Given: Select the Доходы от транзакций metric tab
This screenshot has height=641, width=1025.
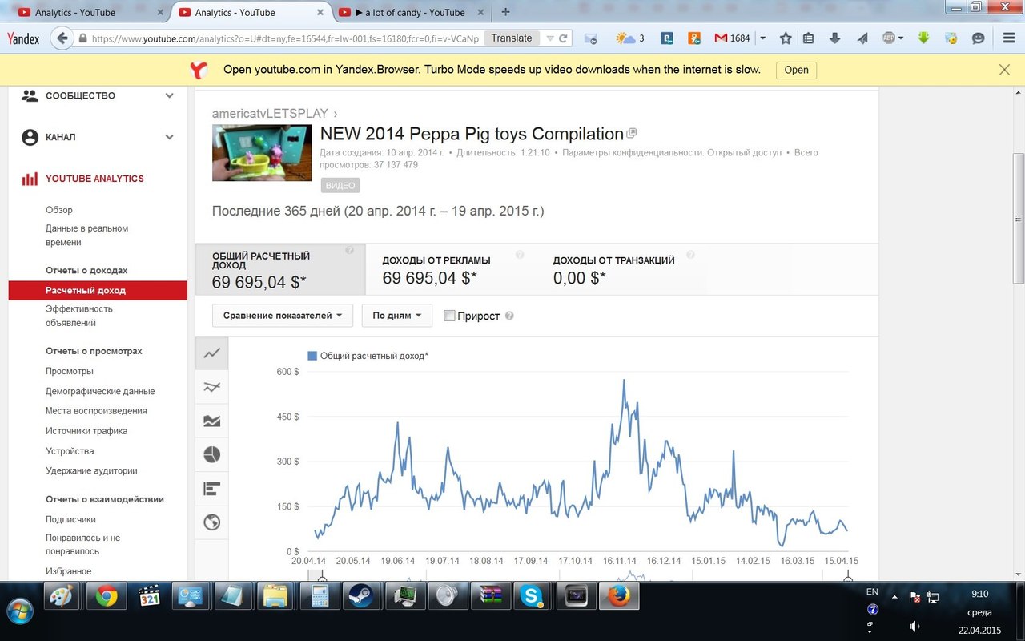Looking at the screenshot, I should (621, 270).
